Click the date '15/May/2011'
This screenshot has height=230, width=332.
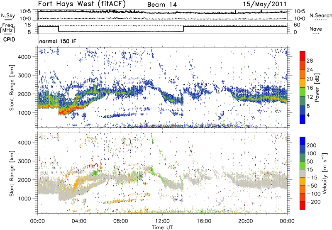coord(265,4)
